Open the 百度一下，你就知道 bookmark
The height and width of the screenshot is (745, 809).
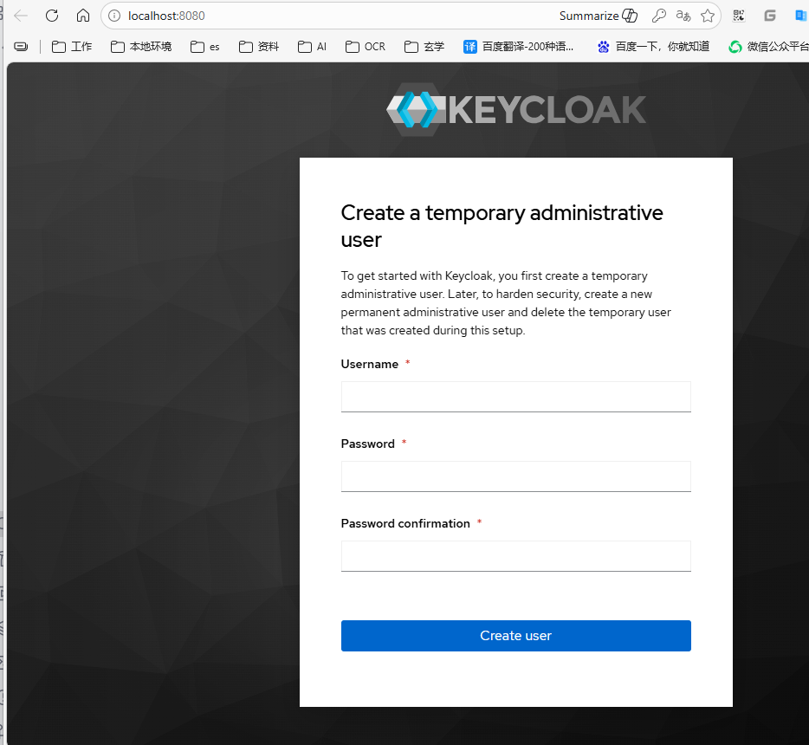point(654,47)
